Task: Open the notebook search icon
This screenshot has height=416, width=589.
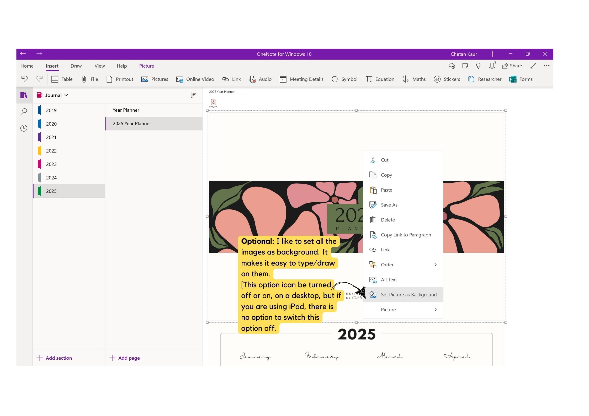Action: pos(24,111)
